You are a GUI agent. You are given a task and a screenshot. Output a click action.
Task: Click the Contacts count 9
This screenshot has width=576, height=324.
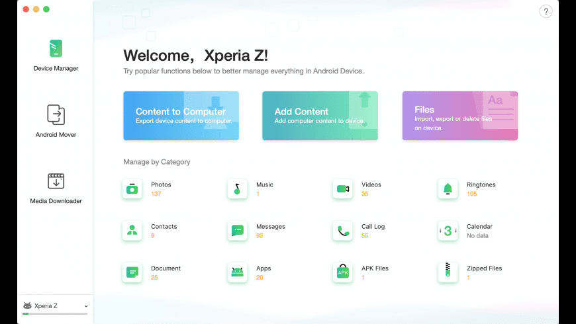[x=152, y=235]
